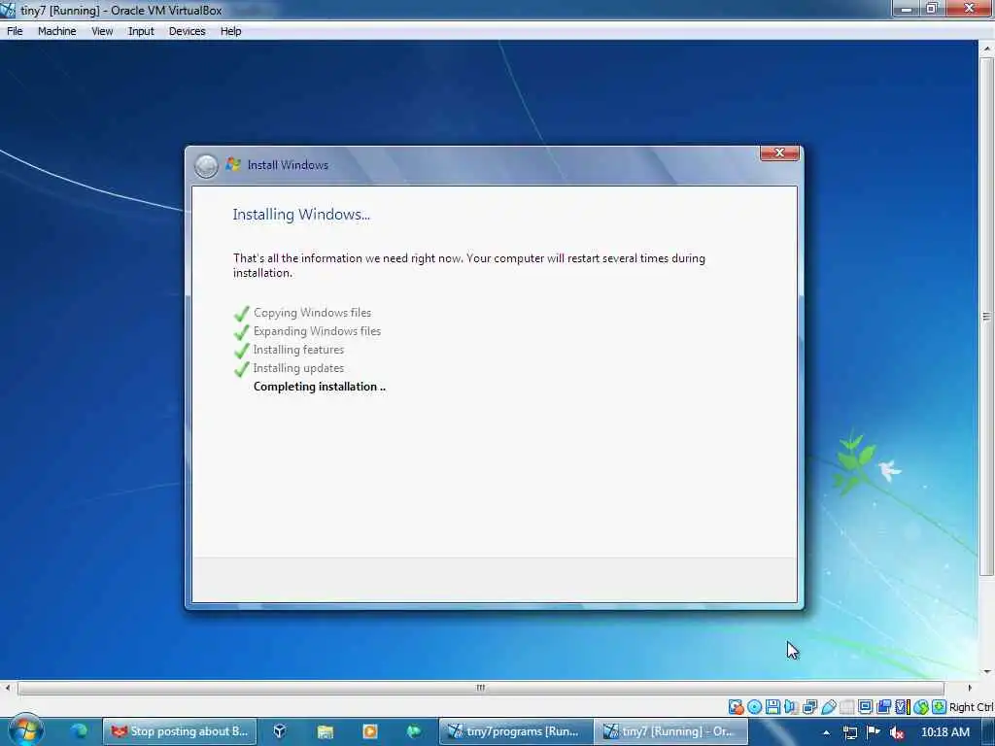Click the shared folders status icon
Image resolution: width=995 pixels, height=746 pixels.
click(847, 707)
